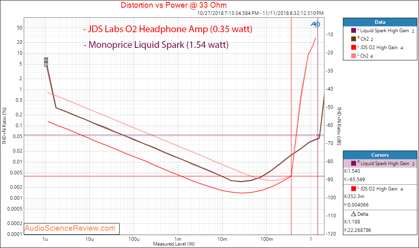Click the graph title Distortion vs Power
The image size is (419, 248).
tap(174, 5)
